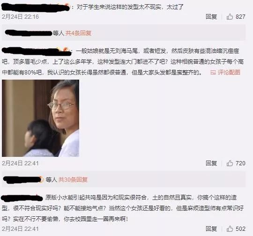
Task: Expand the 共4条回复 replies
Action: (x=78, y=33)
